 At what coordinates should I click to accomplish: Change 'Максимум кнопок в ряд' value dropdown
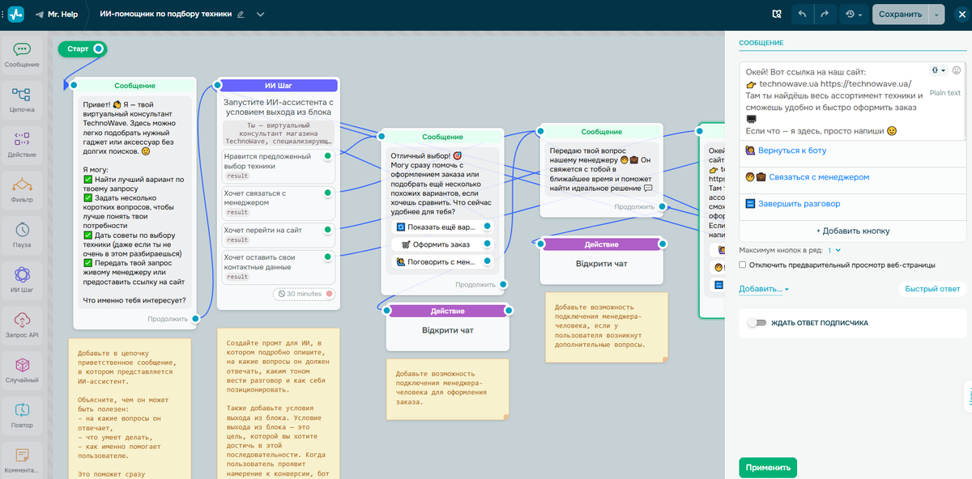click(833, 251)
